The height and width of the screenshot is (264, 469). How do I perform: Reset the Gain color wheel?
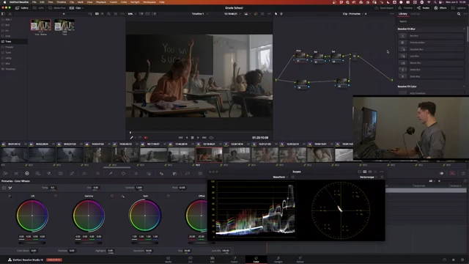coord(169,196)
